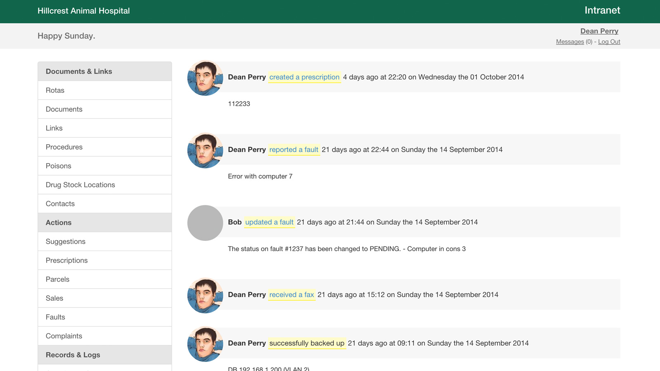Click Dean Perry name on received fax entry
This screenshot has width=660, height=371.
coord(247,295)
